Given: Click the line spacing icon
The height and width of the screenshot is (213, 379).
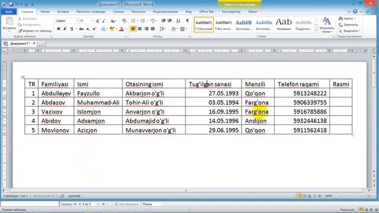Looking at the screenshot, I should (x=162, y=29).
